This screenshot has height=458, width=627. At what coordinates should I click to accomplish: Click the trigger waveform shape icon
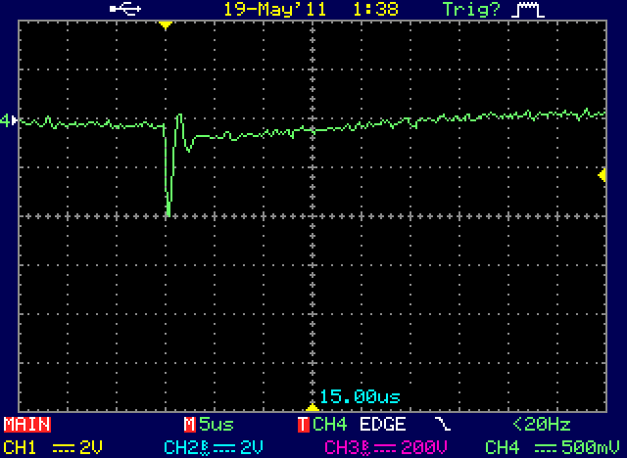click(x=528, y=10)
